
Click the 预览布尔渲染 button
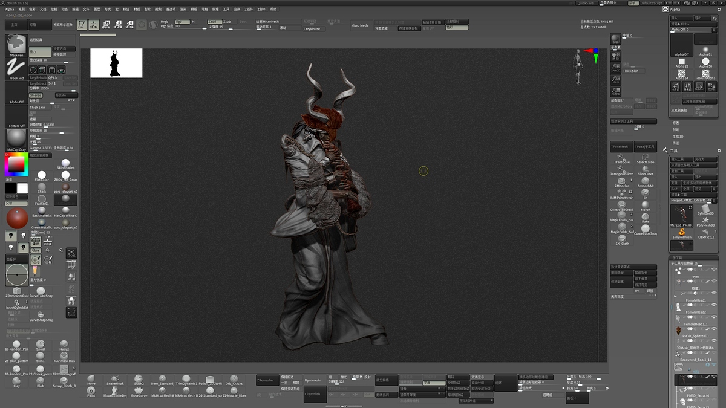pos(63,25)
